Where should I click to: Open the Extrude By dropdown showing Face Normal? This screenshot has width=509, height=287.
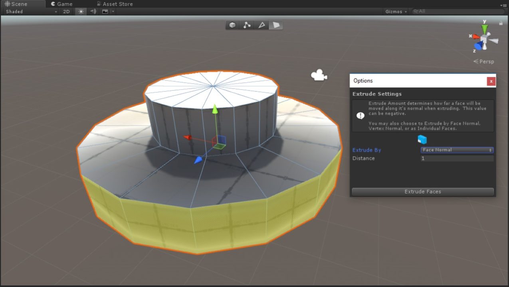456,150
